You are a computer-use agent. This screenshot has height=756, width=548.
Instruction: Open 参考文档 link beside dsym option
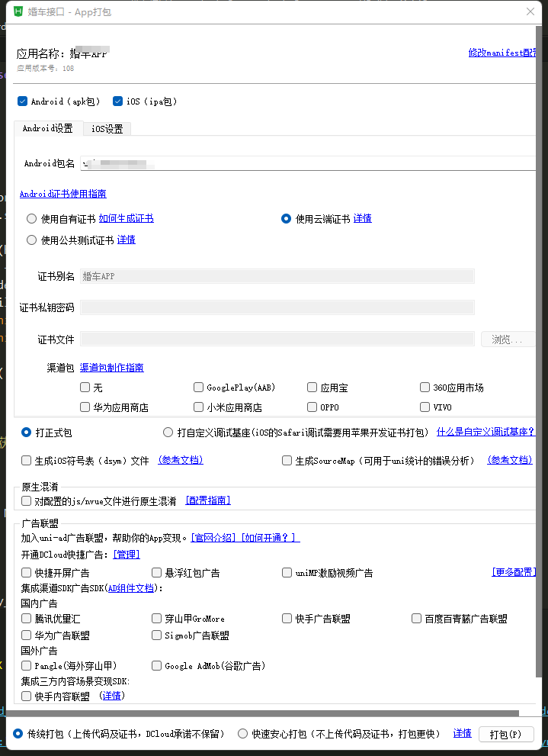click(181, 460)
